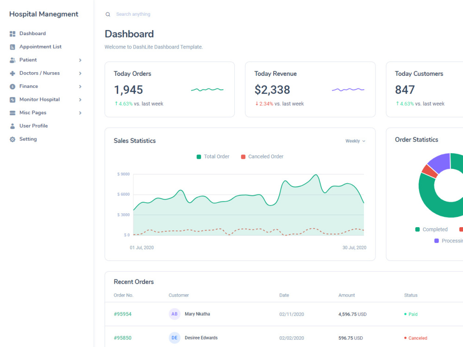Expand the Misc Pages menu

[x=79, y=112]
